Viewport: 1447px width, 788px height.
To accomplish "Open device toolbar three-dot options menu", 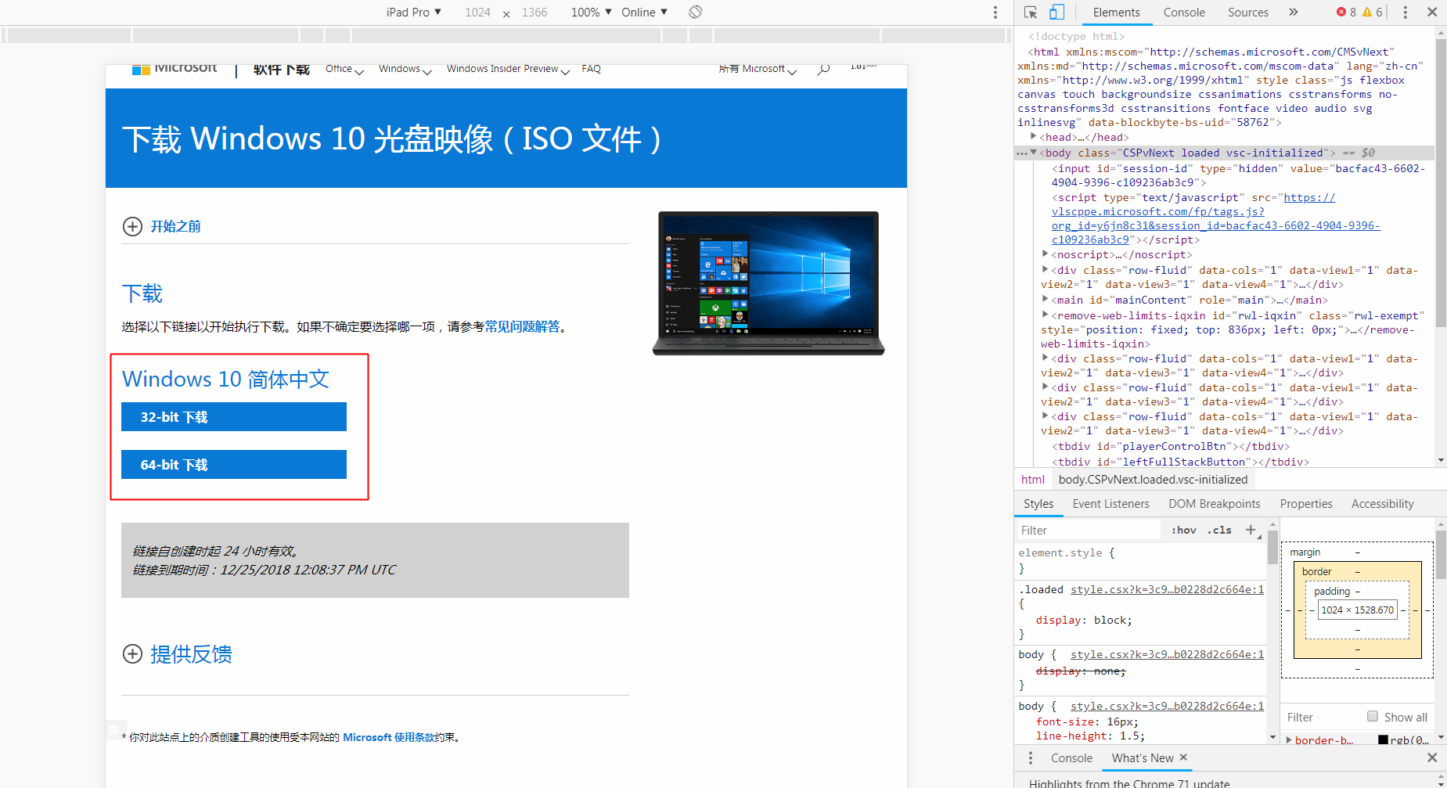I will (995, 13).
